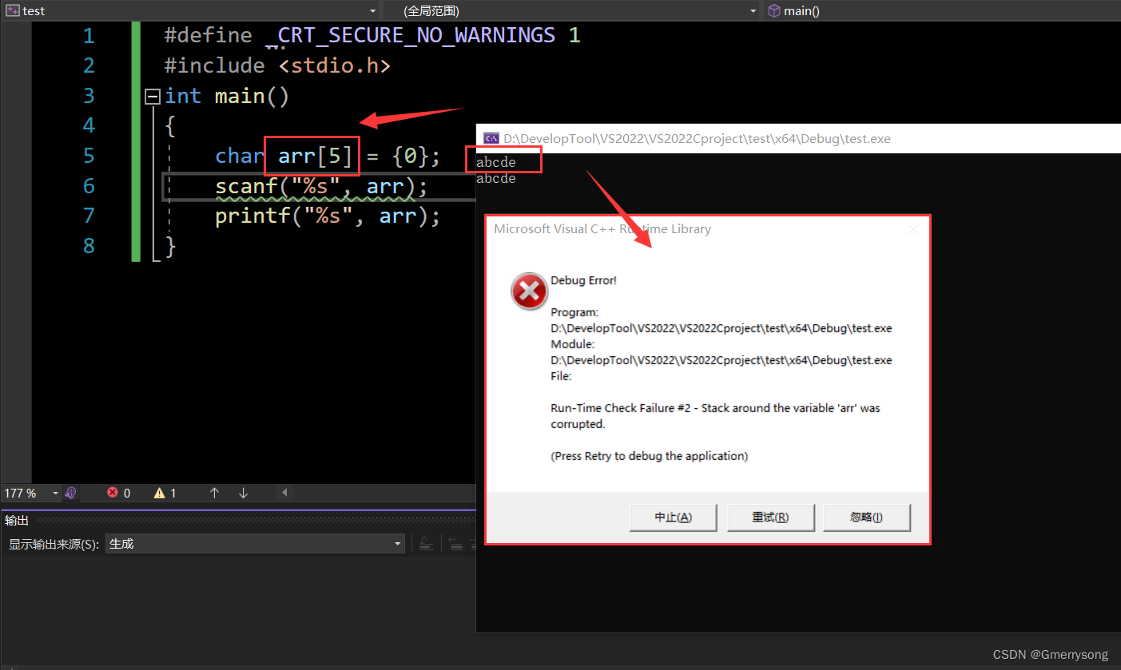Click the console window icon of test.exe

[x=492, y=138]
